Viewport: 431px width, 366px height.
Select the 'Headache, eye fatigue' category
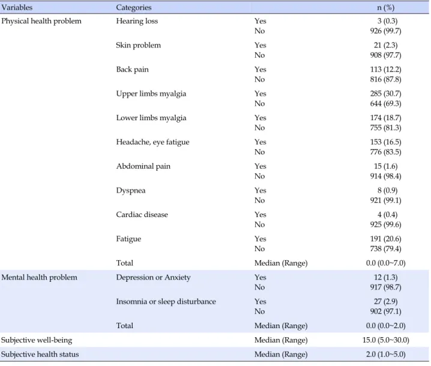point(152,142)
